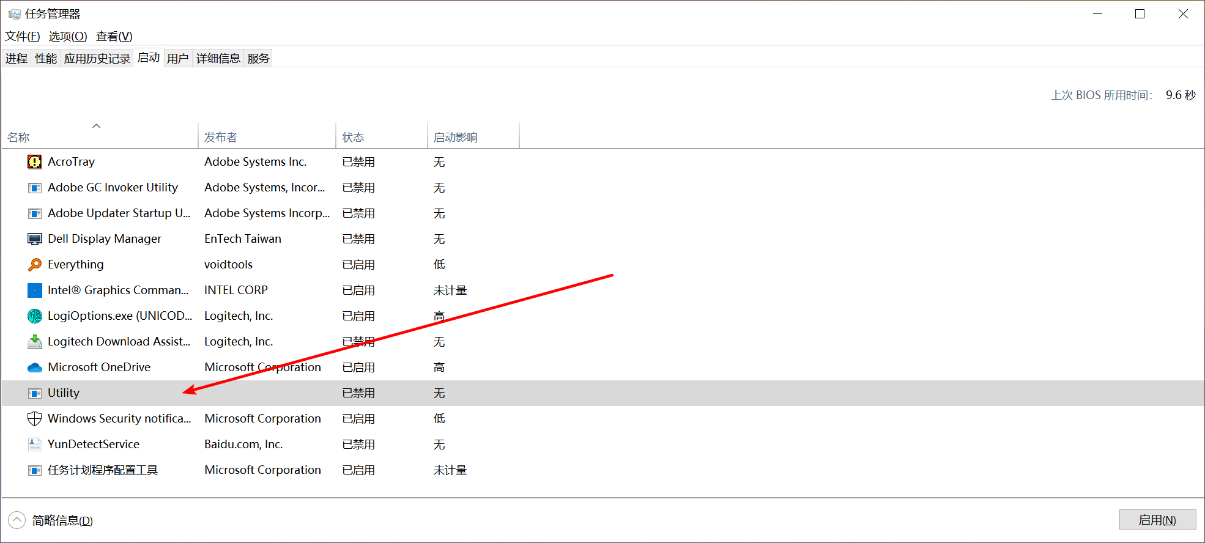
Task: Click publisher cell INTEL CORP
Action: pyautogui.click(x=236, y=290)
